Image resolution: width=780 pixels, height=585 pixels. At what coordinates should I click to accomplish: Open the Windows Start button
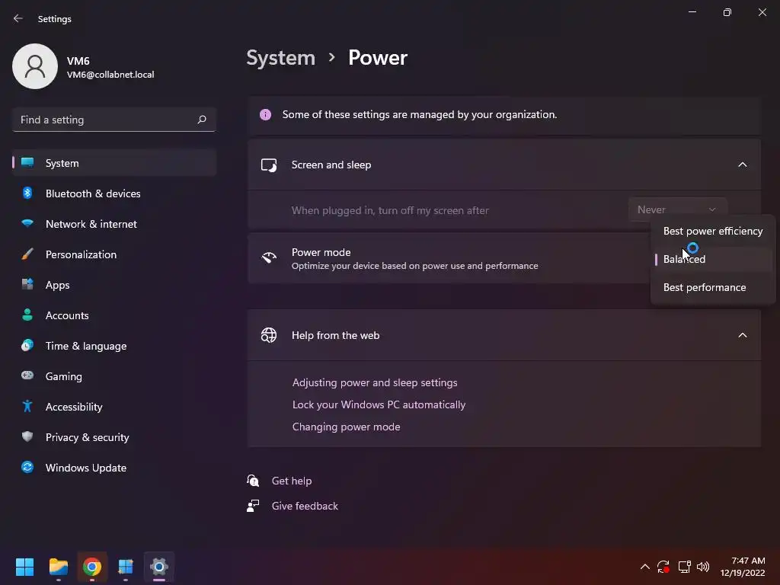click(24, 567)
